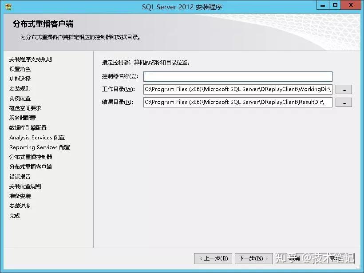Browse for 工作目录 using the "..." button
The height and width of the screenshot is (273, 364).
pos(344,89)
